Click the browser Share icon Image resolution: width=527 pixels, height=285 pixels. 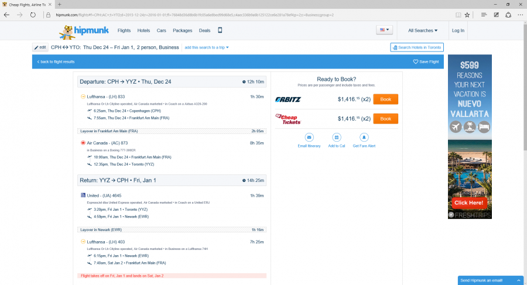[508, 15]
